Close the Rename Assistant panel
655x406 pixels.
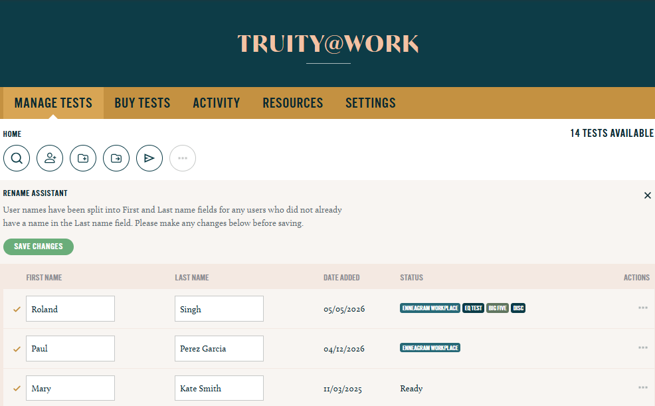648,195
